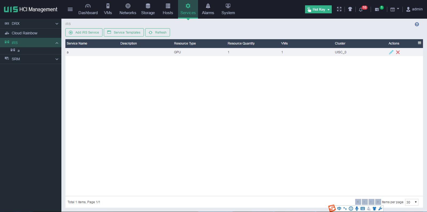Image resolution: width=427 pixels, height=212 pixels.
Task: Delete service 'a' with red X icon
Action: pyautogui.click(x=398, y=52)
